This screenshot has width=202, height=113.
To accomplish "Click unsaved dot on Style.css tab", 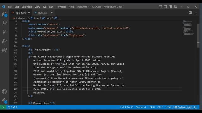I will pyautogui.click(x=52, y=13).
